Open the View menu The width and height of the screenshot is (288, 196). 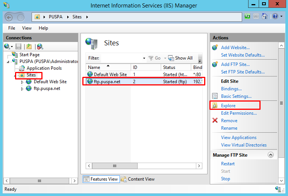27,28
